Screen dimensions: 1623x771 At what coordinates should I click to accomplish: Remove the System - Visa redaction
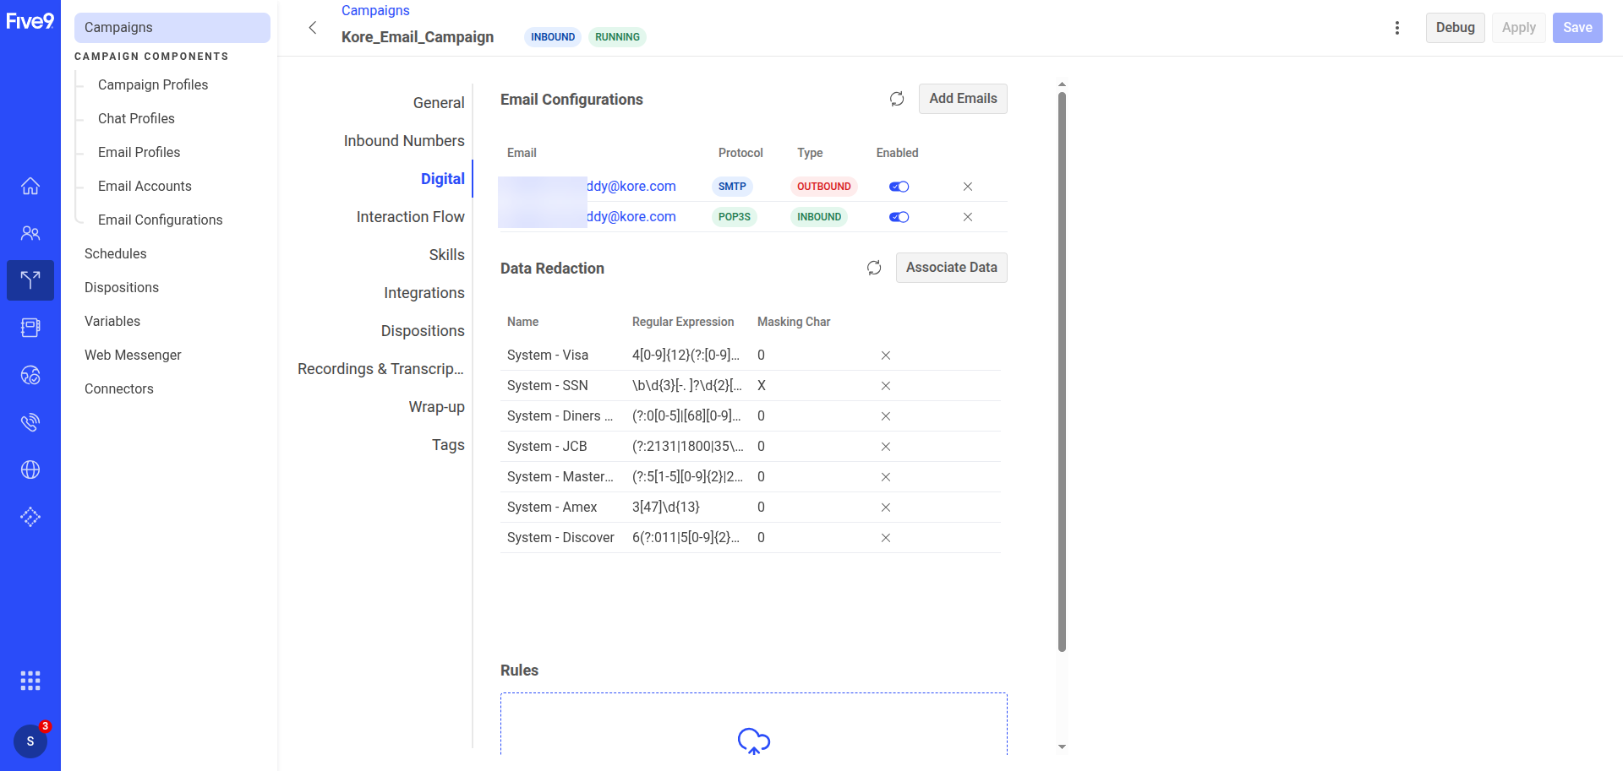coord(886,356)
